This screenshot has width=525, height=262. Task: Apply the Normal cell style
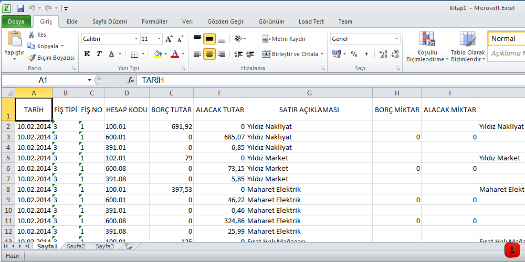click(506, 38)
